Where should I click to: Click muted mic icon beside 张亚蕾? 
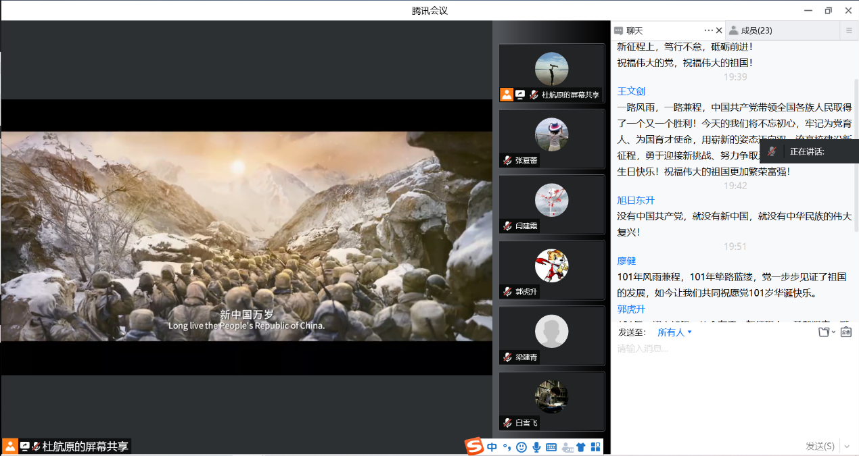coord(507,160)
